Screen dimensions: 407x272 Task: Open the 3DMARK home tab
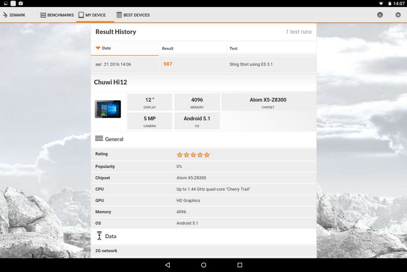coord(14,15)
